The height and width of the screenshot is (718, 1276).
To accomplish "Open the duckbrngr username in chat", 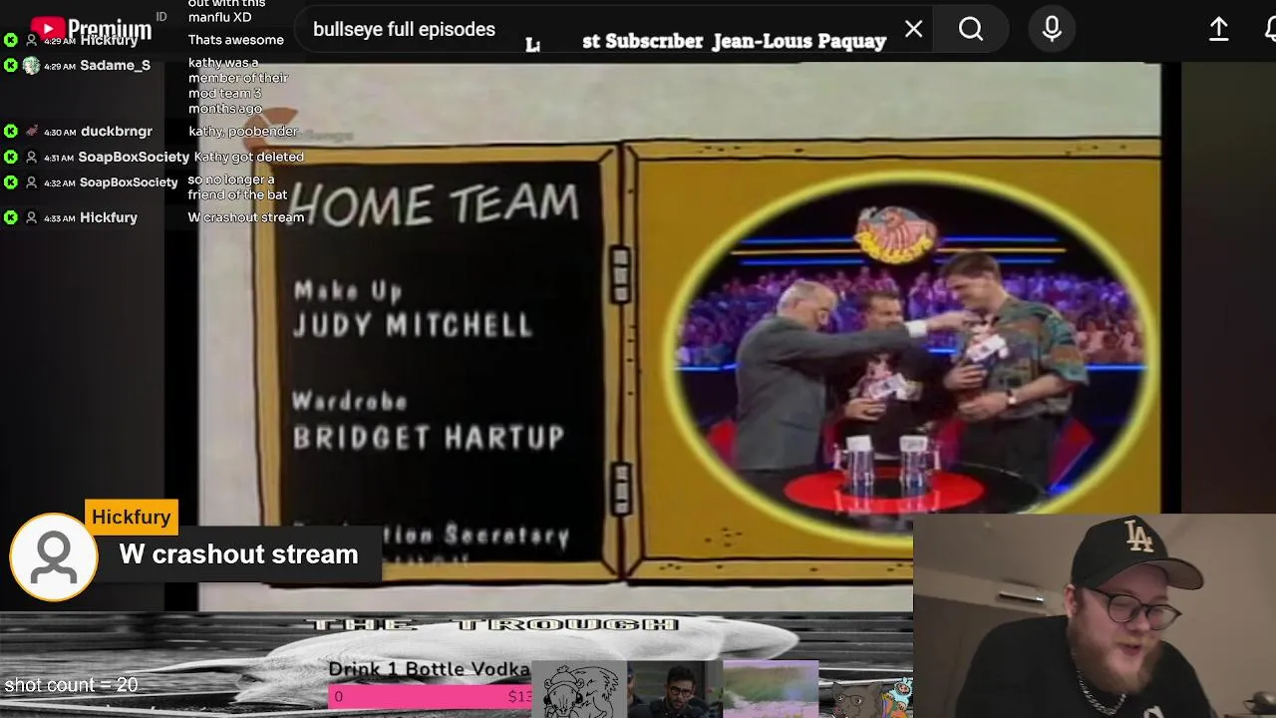I will [117, 132].
